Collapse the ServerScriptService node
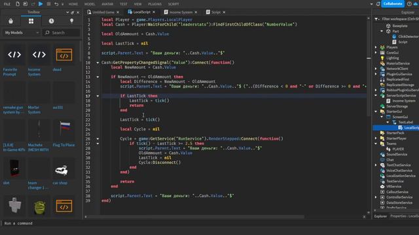Screen dimensions: 419x235 coord(376,95)
